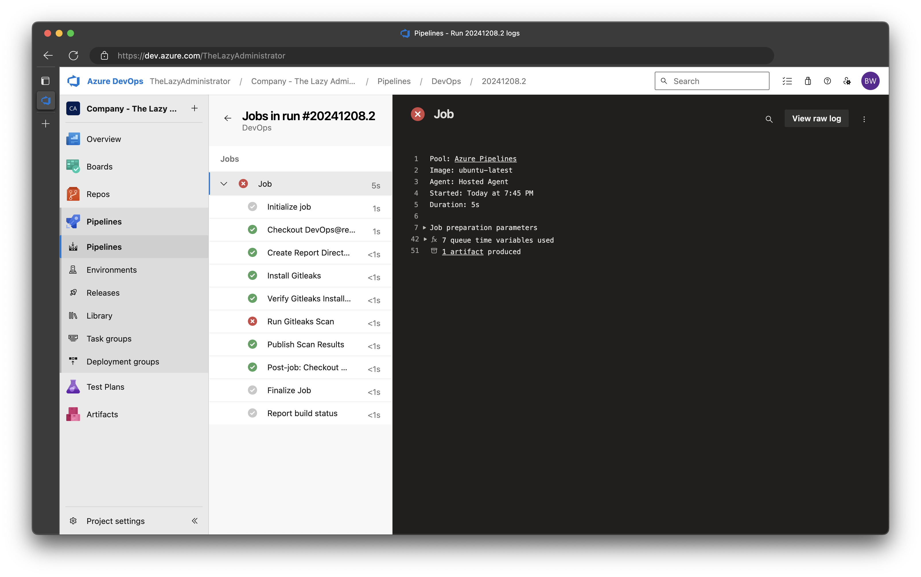Open User settings icon
This screenshot has width=921, height=577.
(x=847, y=81)
